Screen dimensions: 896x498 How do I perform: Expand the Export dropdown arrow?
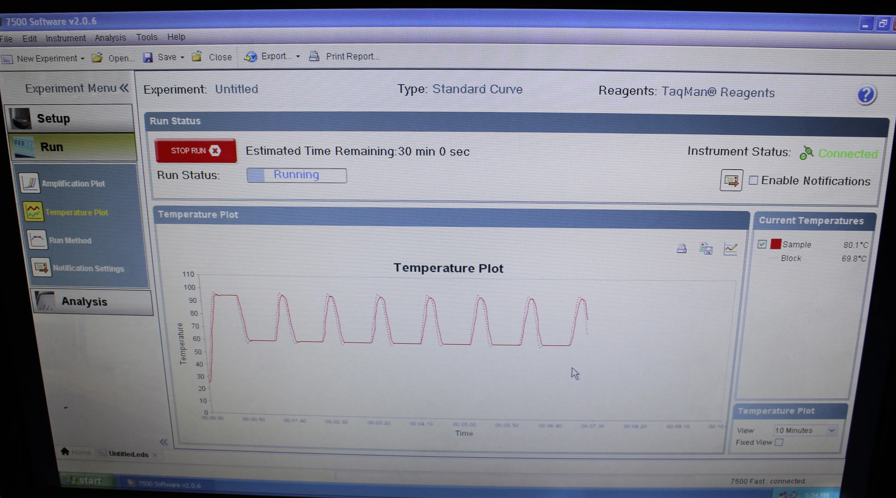298,56
